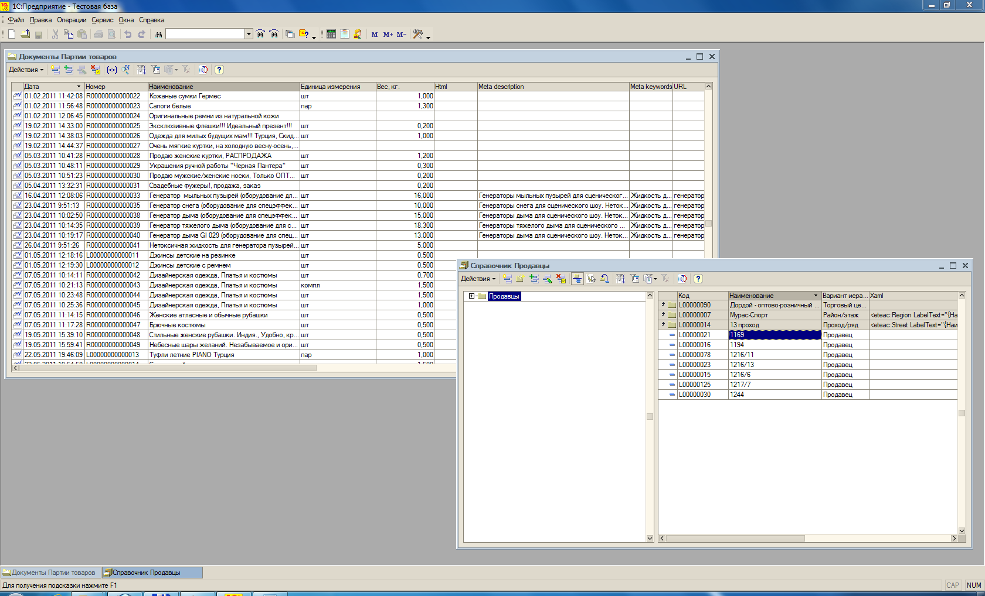The height and width of the screenshot is (596, 985).
Task: Click the refresh icon in Документы Партии товаров toolbar
Action: [203, 70]
